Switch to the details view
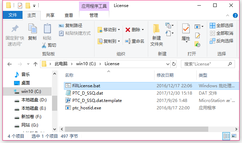The height and width of the screenshot is (143, 242). pyautogui.click(x=226, y=136)
